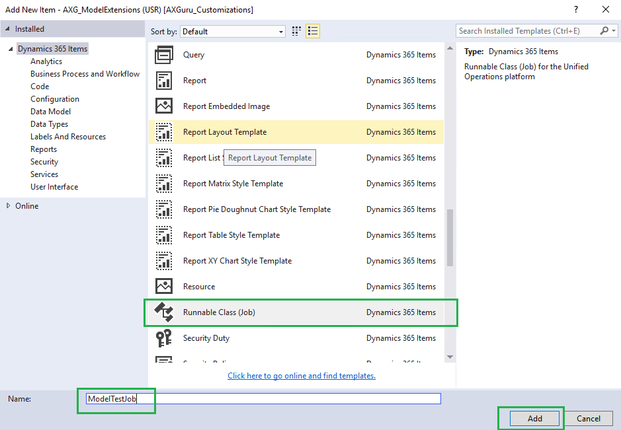Select the Report template row

click(296, 81)
